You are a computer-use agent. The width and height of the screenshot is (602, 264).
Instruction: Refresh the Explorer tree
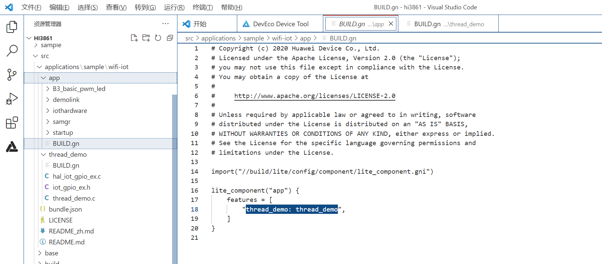(158, 38)
